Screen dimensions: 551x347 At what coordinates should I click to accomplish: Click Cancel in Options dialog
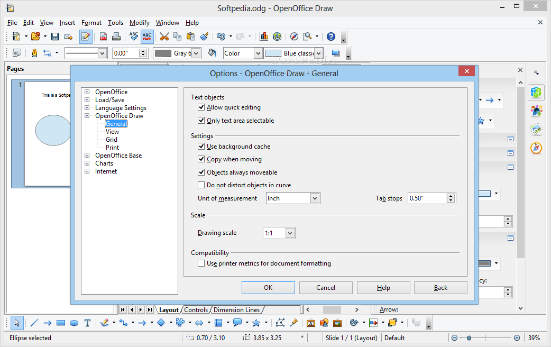pos(326,288)
